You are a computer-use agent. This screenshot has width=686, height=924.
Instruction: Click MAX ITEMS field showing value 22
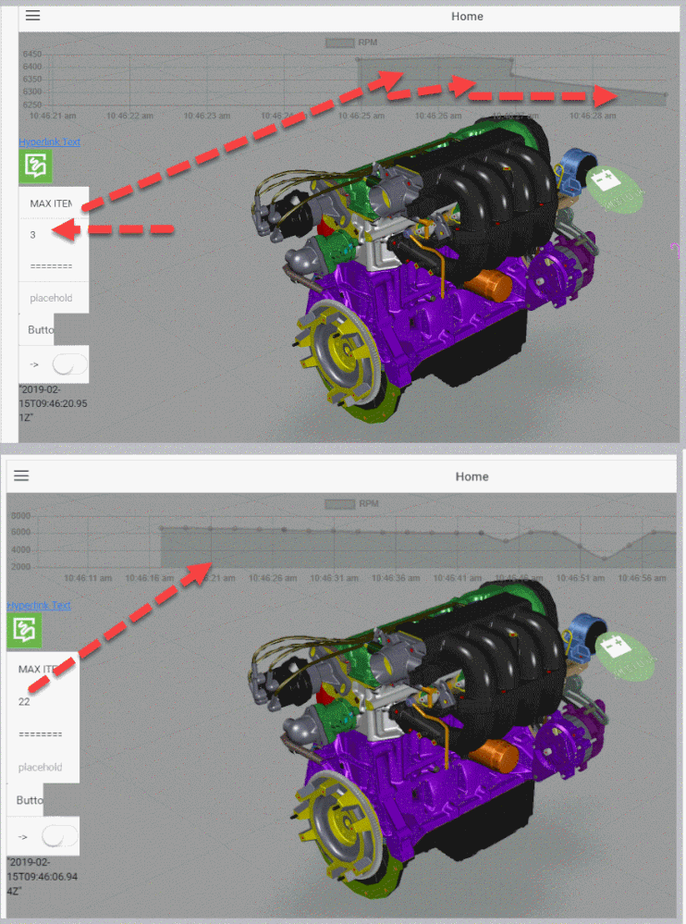[x=43, y=701]
